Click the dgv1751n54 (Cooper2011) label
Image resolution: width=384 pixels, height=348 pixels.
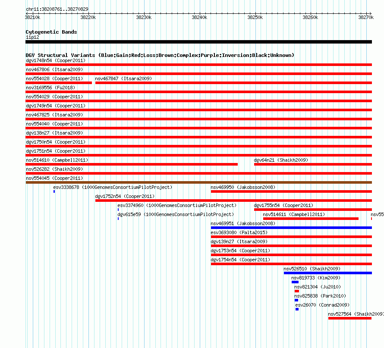coord(56,151)
